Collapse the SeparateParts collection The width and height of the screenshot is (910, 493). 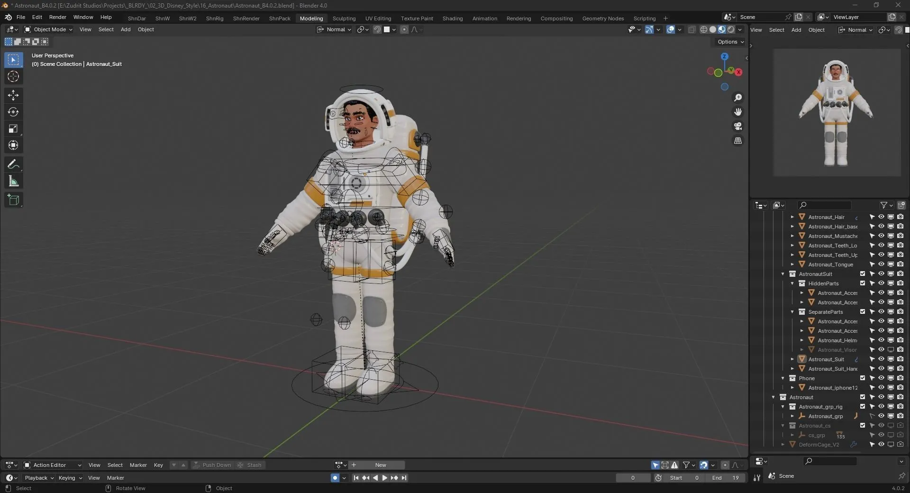tap(792, 311)
